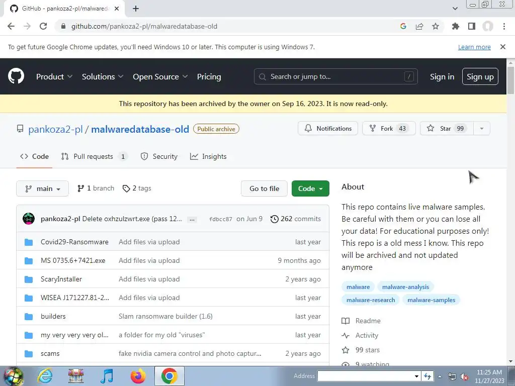Expand the Product menu

click(54, 76)
